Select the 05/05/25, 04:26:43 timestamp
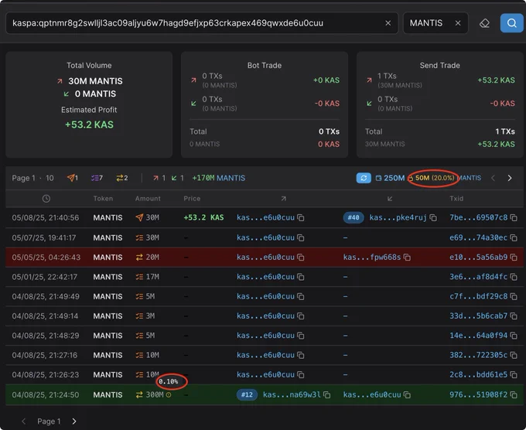The width and height of the screenshot is (526, 430). point(46,258)
